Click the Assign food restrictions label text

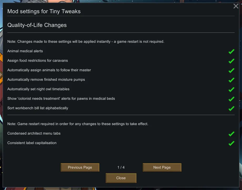coord(38,60)
